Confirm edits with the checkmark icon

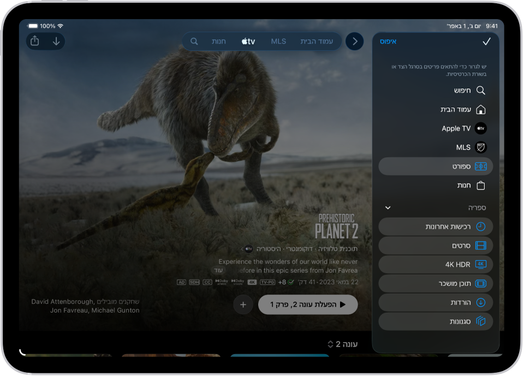click(486, 41)
